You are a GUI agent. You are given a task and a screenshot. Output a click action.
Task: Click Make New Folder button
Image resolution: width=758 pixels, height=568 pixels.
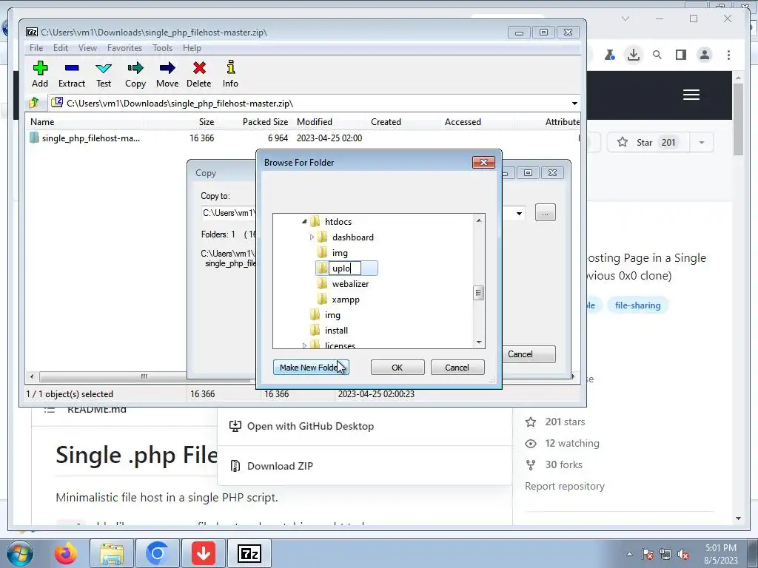point(311,368)
